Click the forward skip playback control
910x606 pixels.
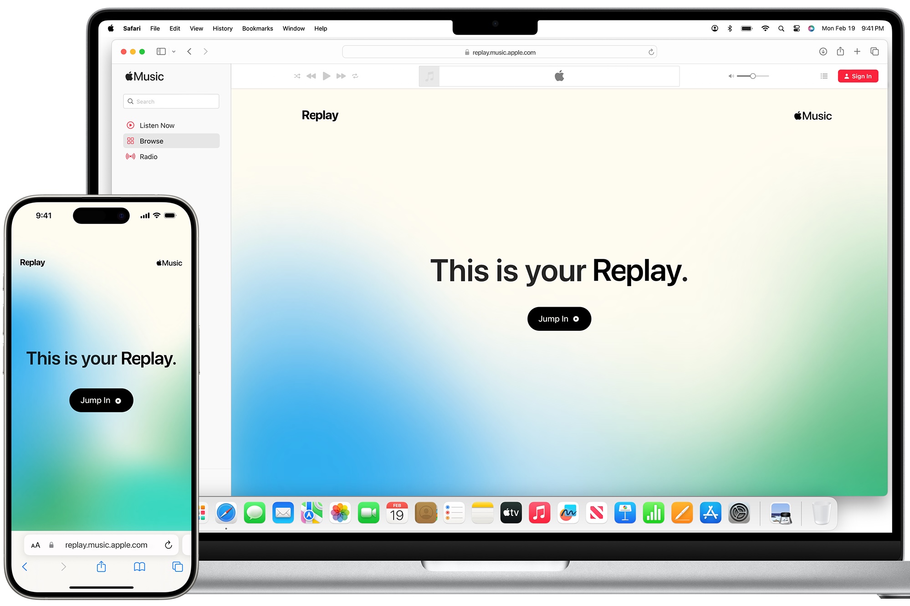tap(341, 75)
